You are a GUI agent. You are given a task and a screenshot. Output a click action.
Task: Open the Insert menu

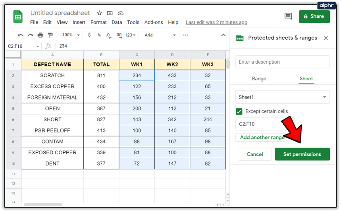tap(79, 22)
